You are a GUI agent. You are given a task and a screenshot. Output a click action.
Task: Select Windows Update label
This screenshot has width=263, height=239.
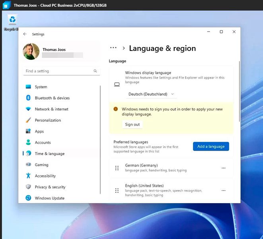[50, 198]
